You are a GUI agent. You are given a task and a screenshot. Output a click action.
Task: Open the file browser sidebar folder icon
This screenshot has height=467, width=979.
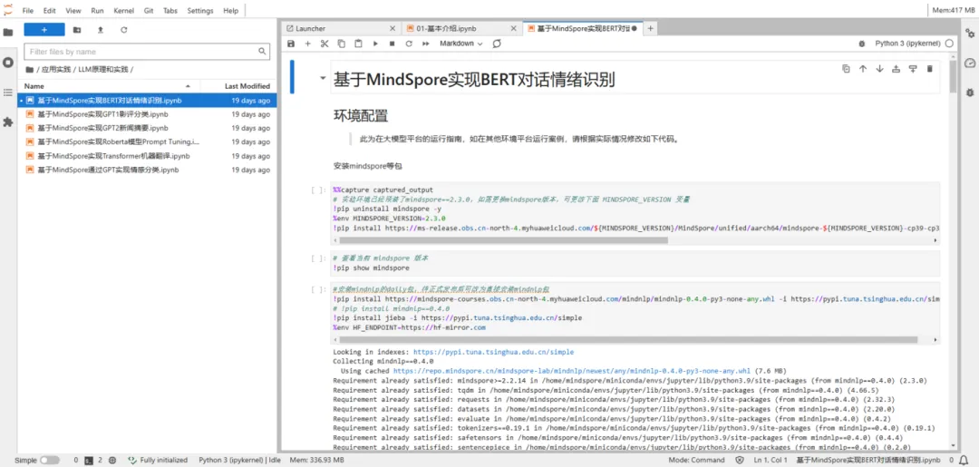pos(8,33)
